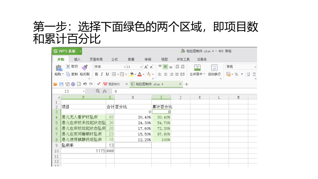Click the Paste (粘贴) clipboard icon
318x179 pixels.
point(59,68)
